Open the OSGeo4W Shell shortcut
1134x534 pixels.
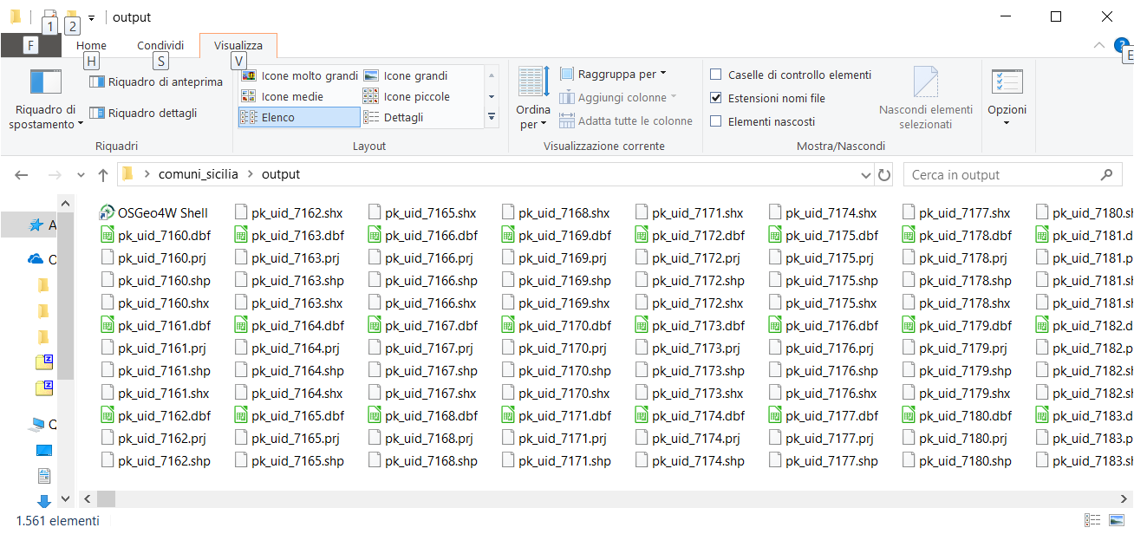162,213
